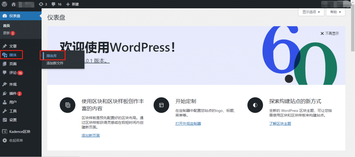Image resolution: width=355 pixels, height=157 pixels.
Task: Click the 探索构建站点的新方式 heading
Action: [295, 101]
